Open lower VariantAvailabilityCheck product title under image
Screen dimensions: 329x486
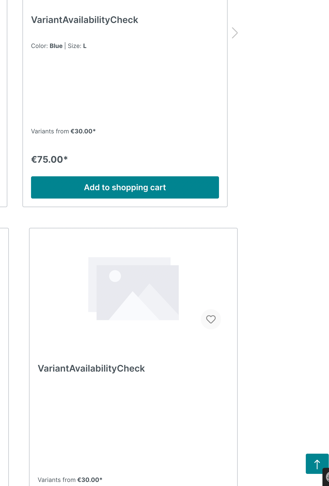pos(91,369)
